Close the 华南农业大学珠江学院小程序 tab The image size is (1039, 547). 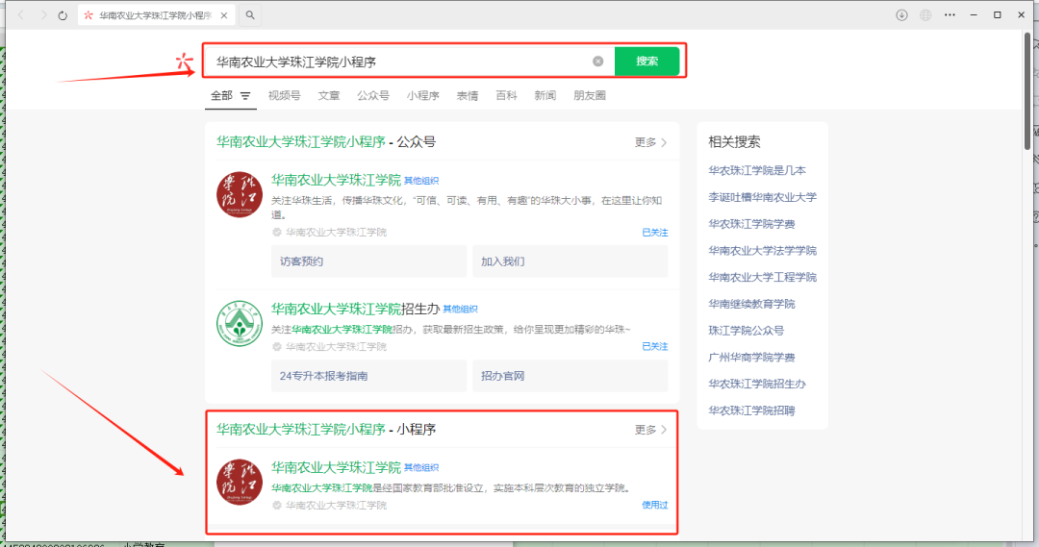(224, 15)
